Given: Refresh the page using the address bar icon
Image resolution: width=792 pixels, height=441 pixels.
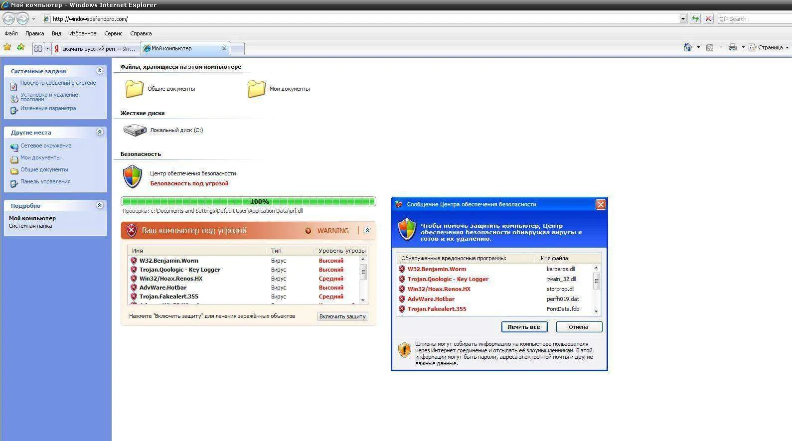Looking at the screenshot, I should click(x=695, y=19).
